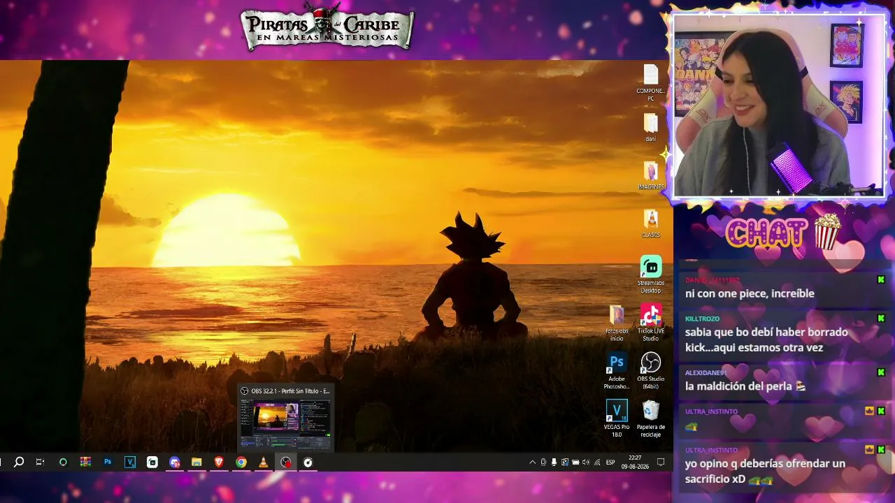Click the Cortana circle on taskbar
This screenshot has width=895, height=503.
coord(63,462)
